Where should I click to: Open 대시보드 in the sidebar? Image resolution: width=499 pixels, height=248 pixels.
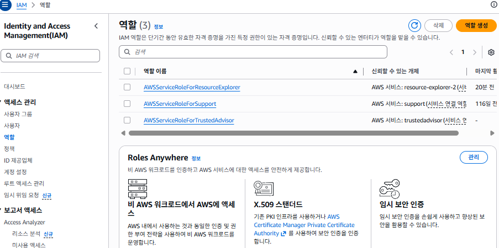click(14, 87)
